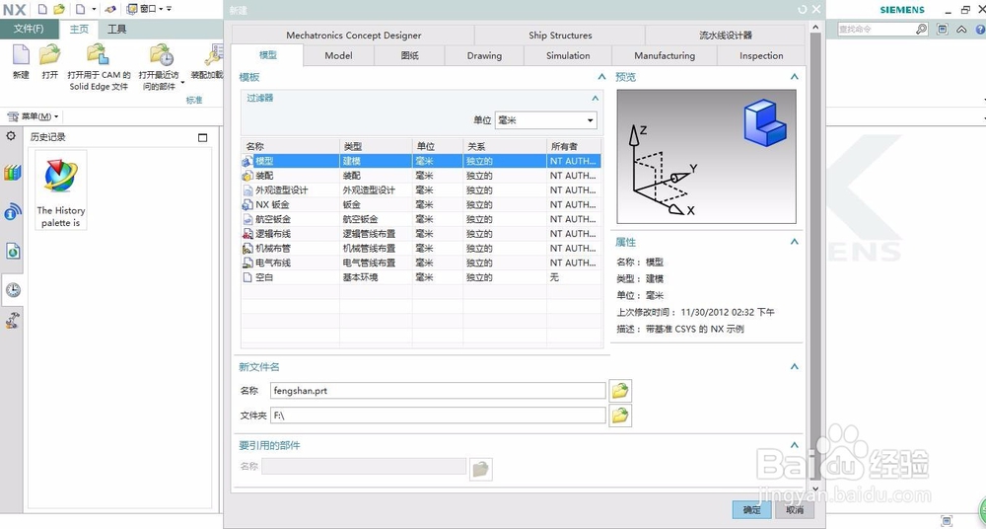
Task: Open the units (单位) dropdown
Action: [x=546, y=120]
